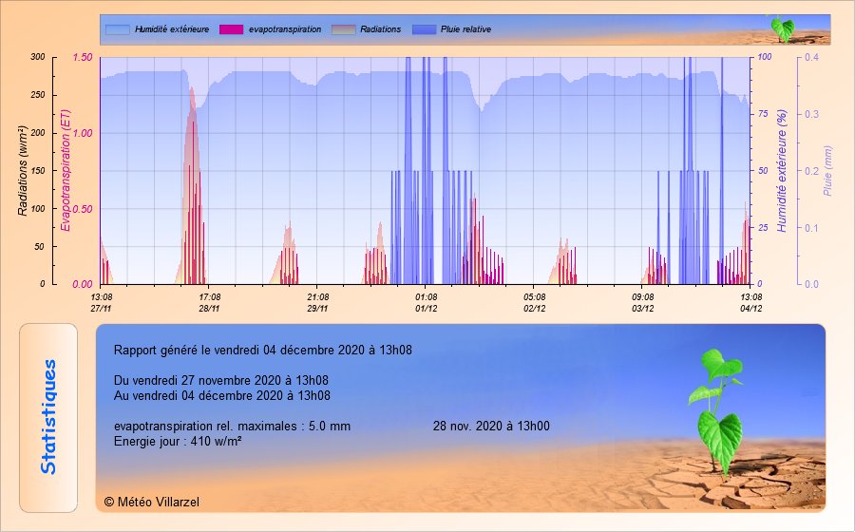Screen dimensions: 855x532
Task: Click the 'Humidité extérieure (%)' axis title
Action: [782, 171]
